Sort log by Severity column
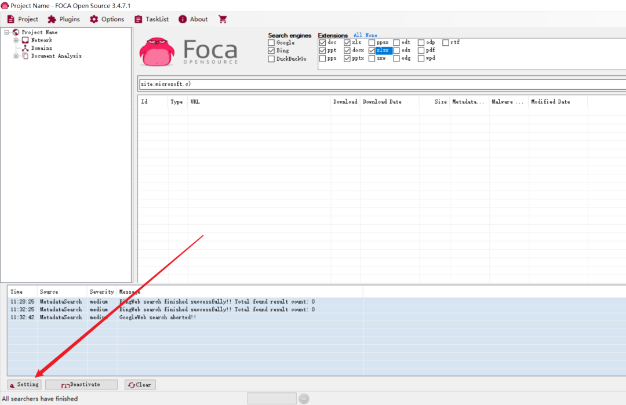The image size is (626, 405). point(102,291)
